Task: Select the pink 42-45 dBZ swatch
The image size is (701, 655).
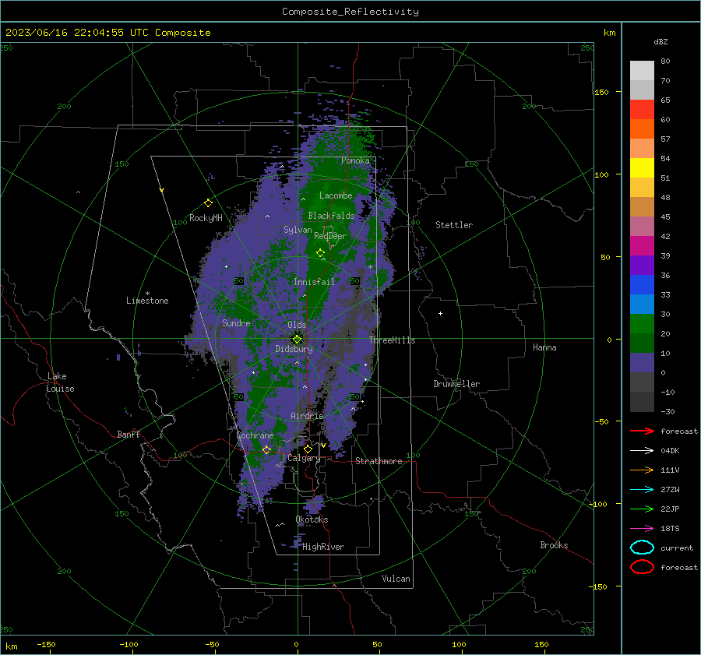Action: pyautogui.click(x=642, y=227)
